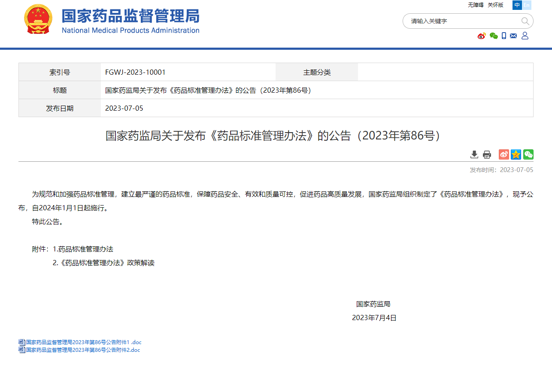Click National Medical Products Administration subtitle

(130, 30)
